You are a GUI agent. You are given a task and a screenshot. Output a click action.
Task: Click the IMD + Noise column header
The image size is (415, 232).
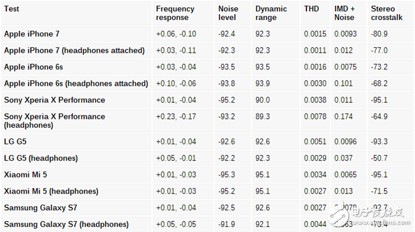pyautogui.click(x=344, y=13)
